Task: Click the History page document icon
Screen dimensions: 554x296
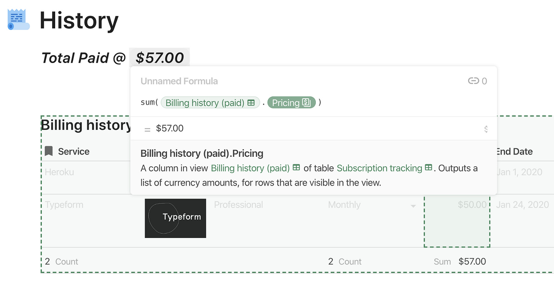Action: 19,20
